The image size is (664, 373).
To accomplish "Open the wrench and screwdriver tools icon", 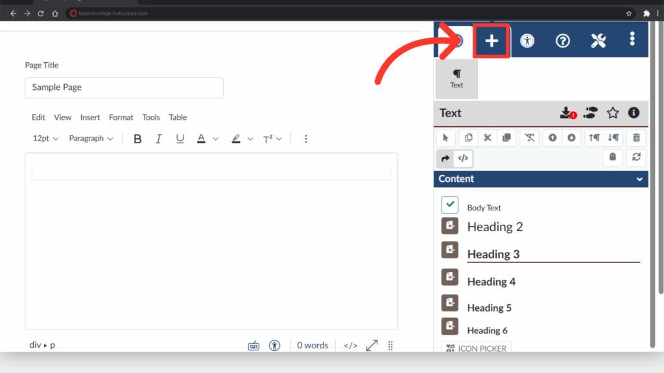I will click(599, 41).
